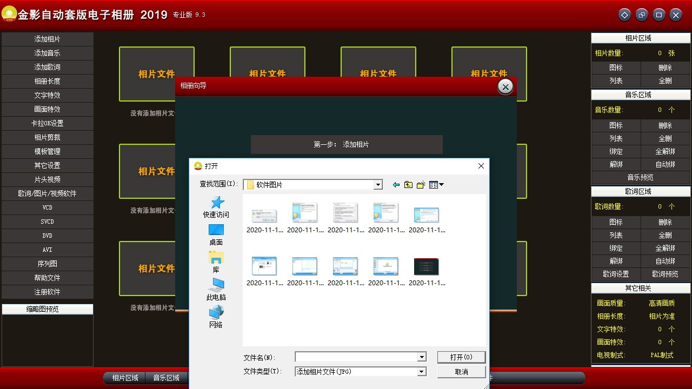Image resolution: width=692 pixels, height=389 pixels.
Task: Close the 相册向导 wizard window
Action: point(505,86)
